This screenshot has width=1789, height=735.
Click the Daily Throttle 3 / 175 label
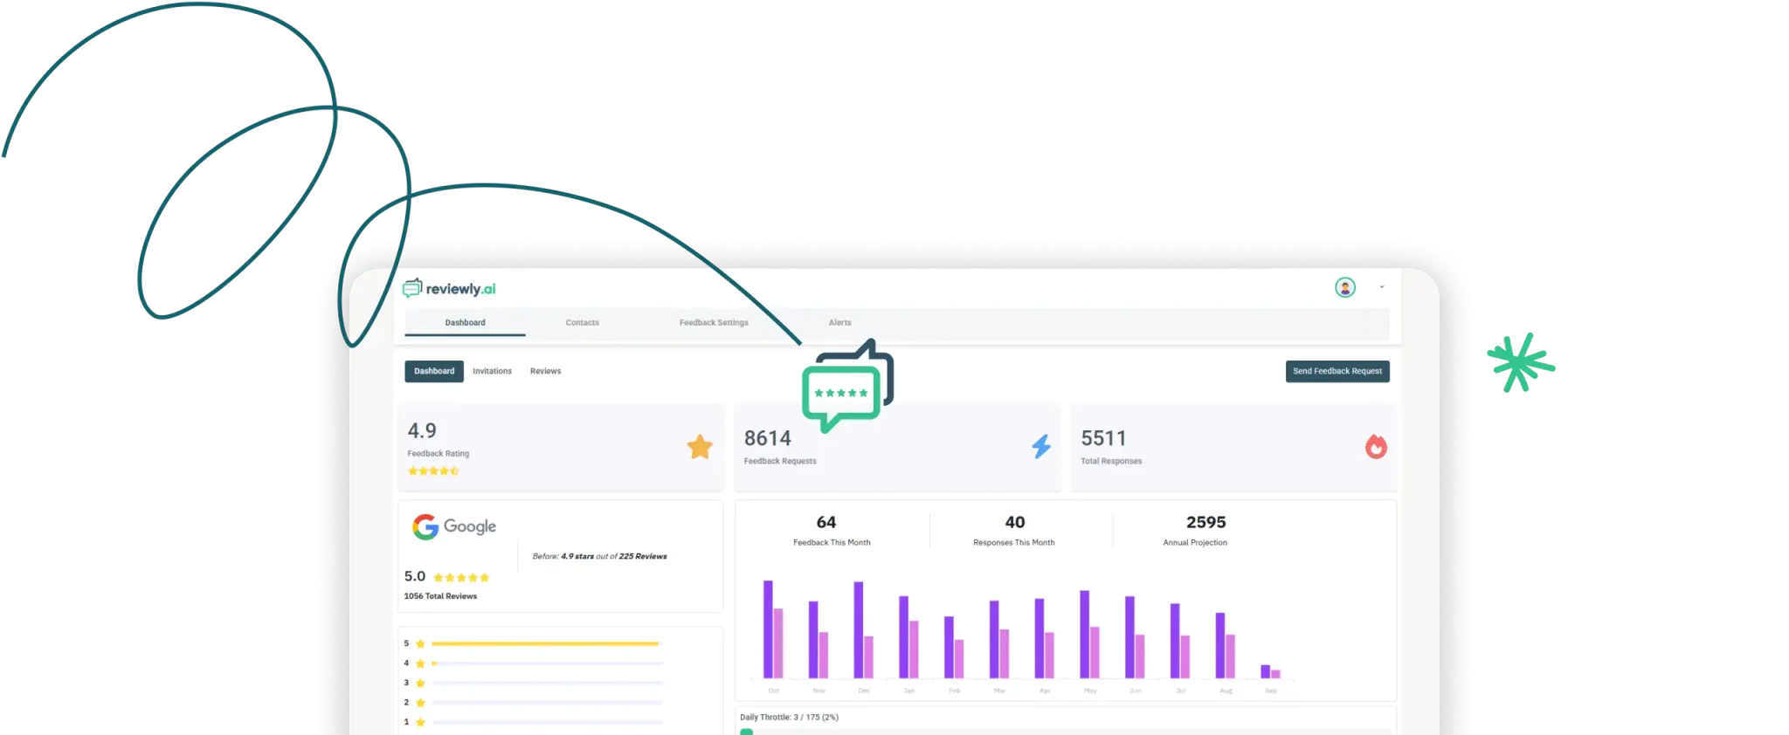[x=789, y=718]
